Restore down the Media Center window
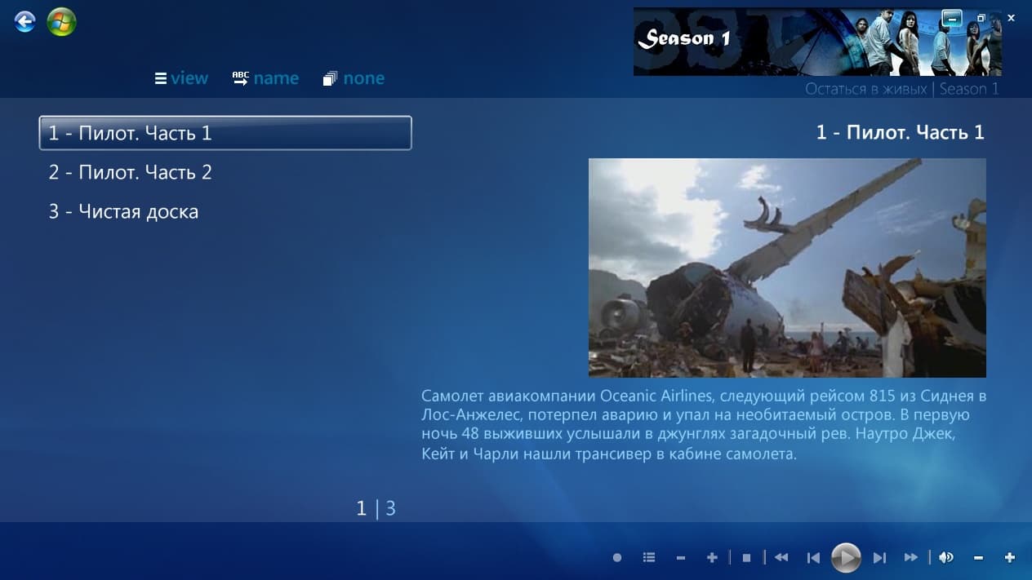The width and height of the screenshot is (1032, 580). 981,17
